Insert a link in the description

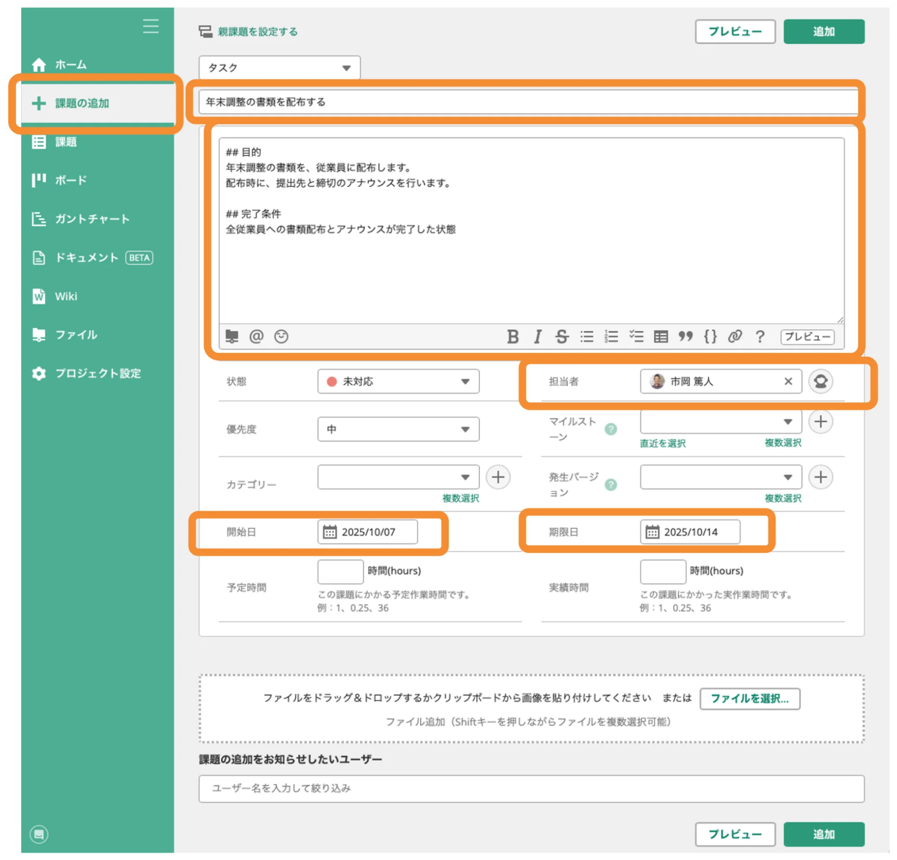pyautogui.click(x=735, y=336)
